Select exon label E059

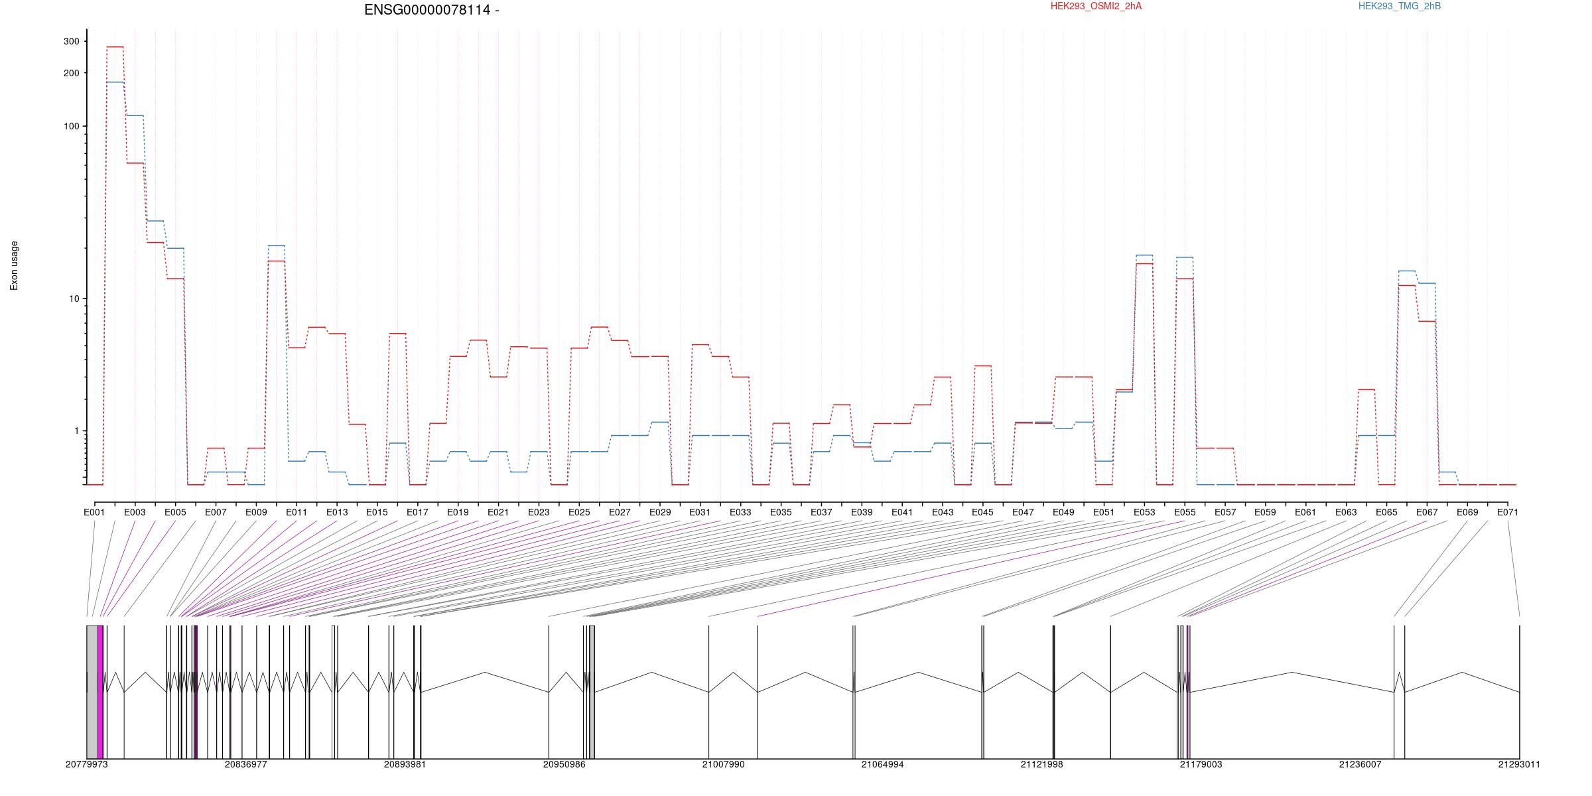pos(1265,512)
